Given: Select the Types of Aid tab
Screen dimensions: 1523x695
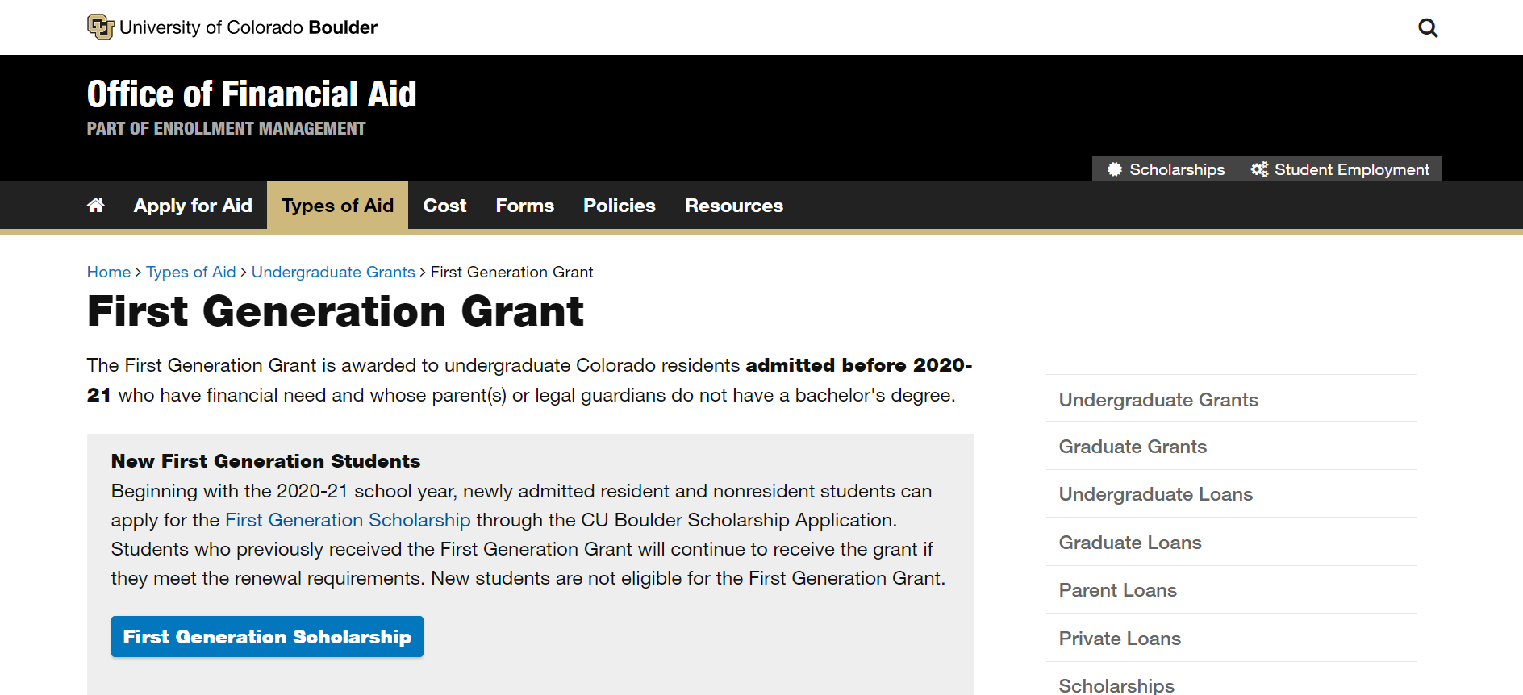Looking at the screenshot, I should (x=337, y=206).
